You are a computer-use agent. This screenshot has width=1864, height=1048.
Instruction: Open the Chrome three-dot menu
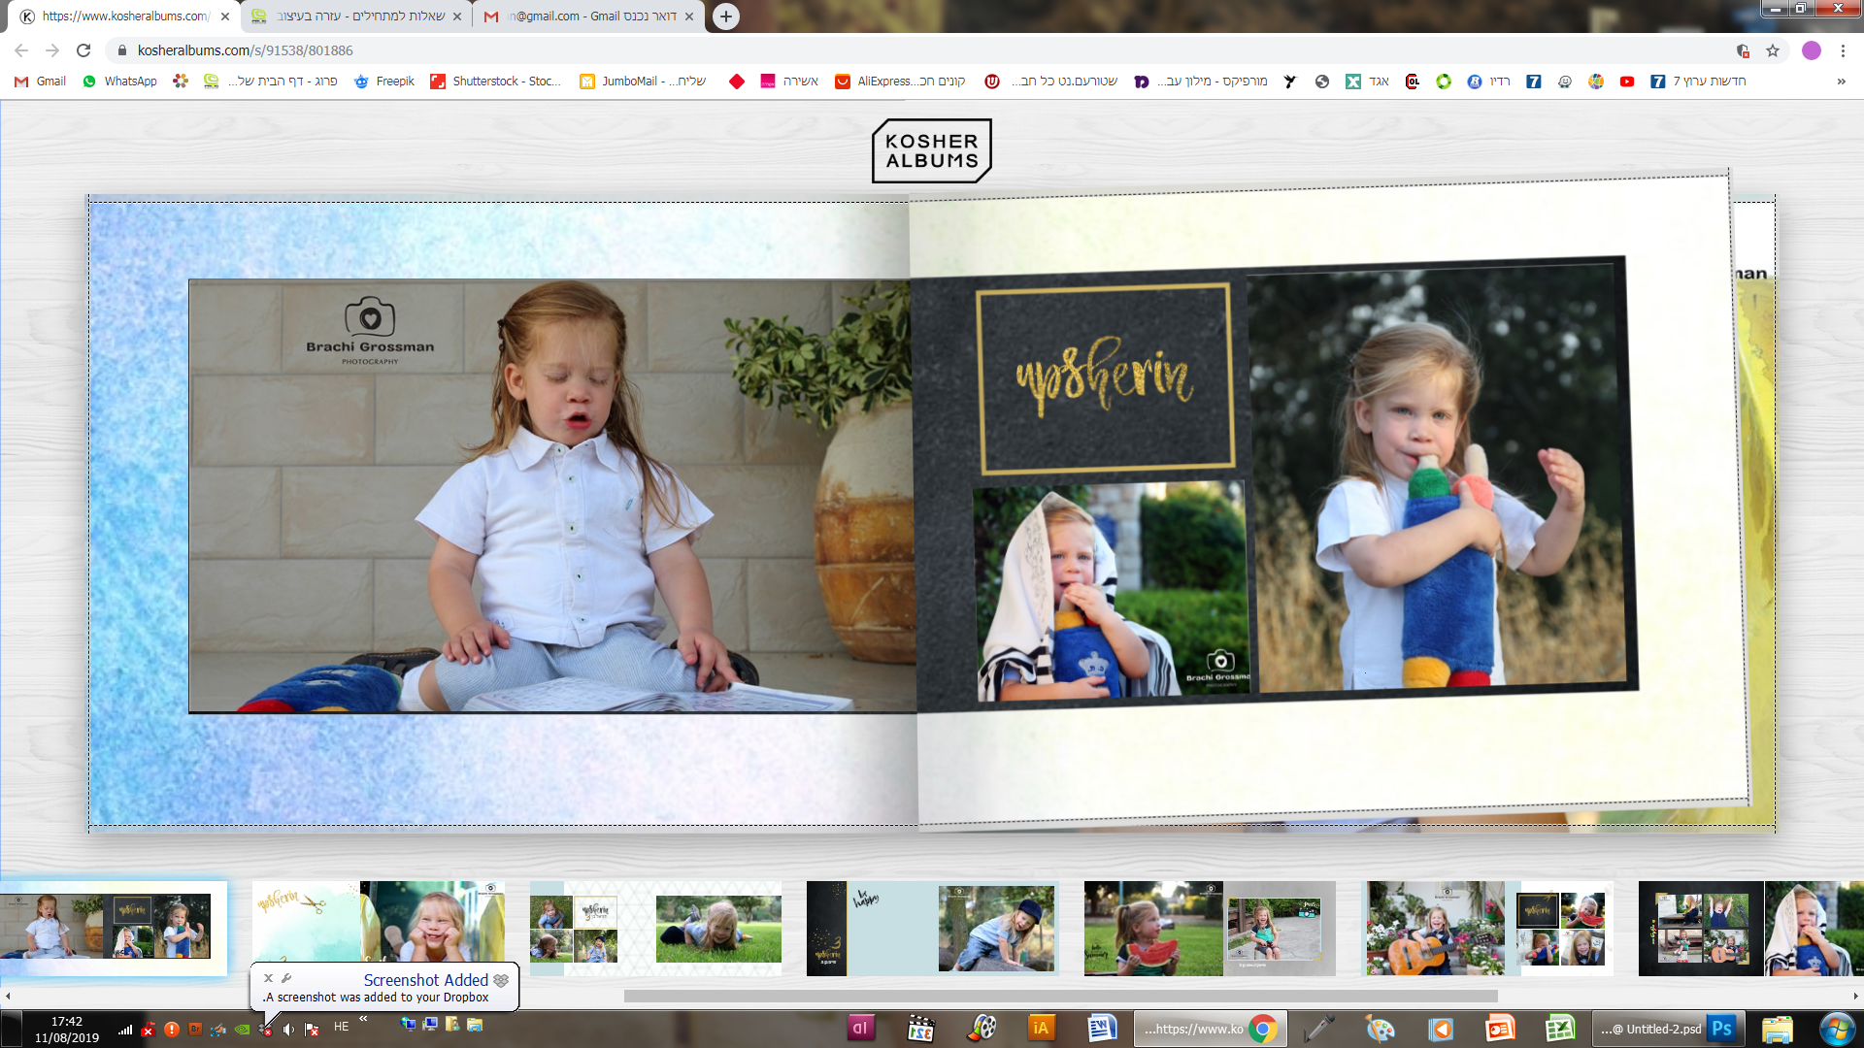tap(1843, 50)
